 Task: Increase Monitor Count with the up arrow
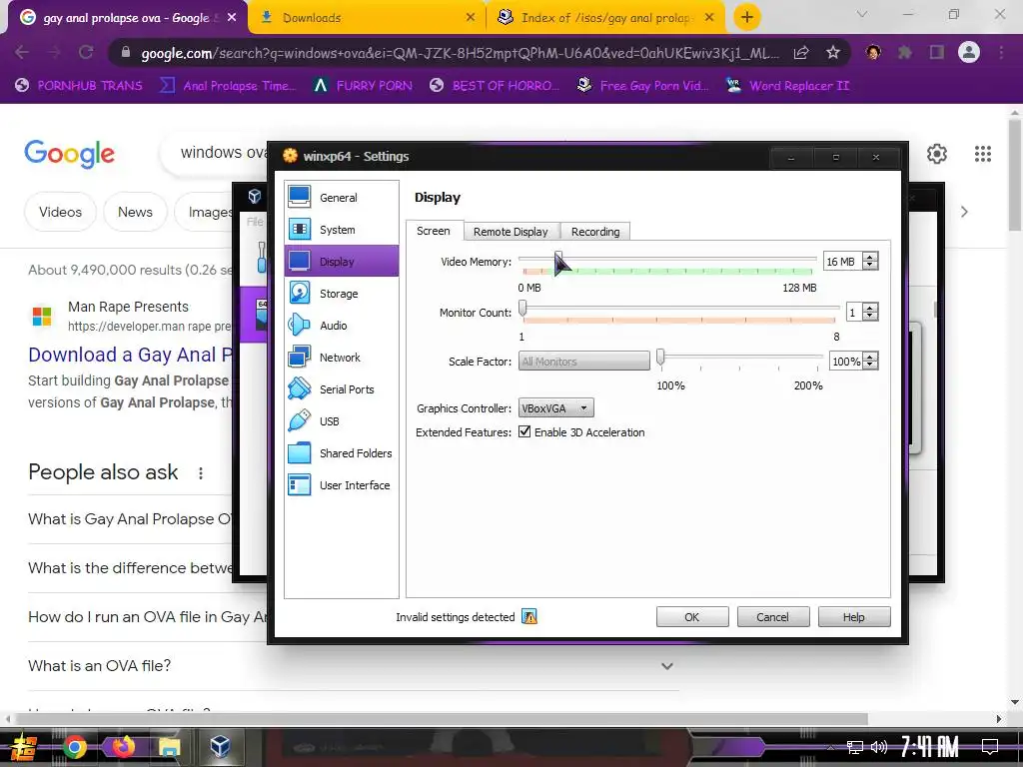(870, 308)
